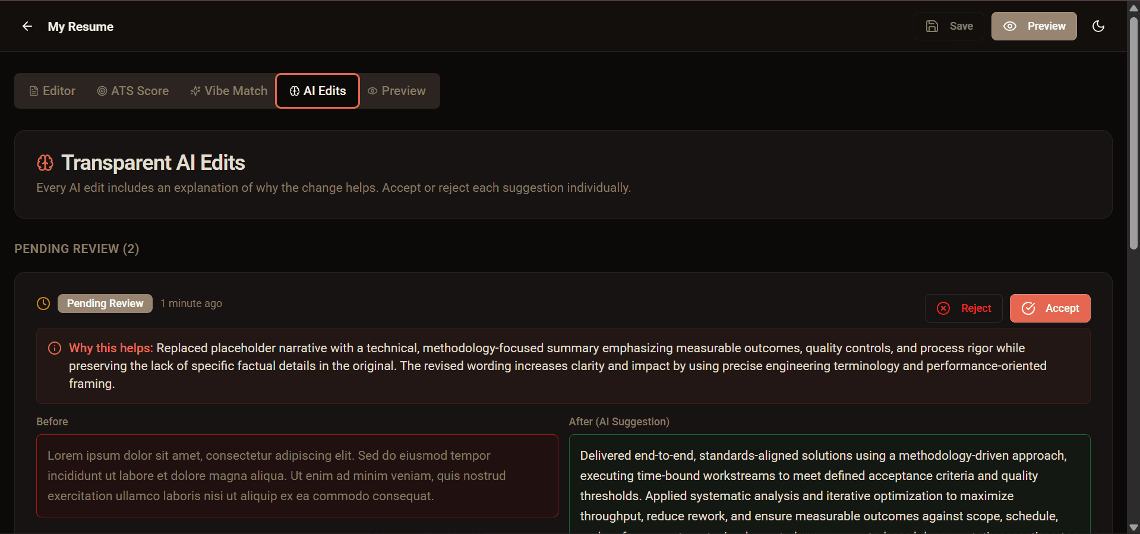The height and width of the screenshot is (534, 1140).
Task: Click the info icon beside Why this helps
Action: (55, 348)
